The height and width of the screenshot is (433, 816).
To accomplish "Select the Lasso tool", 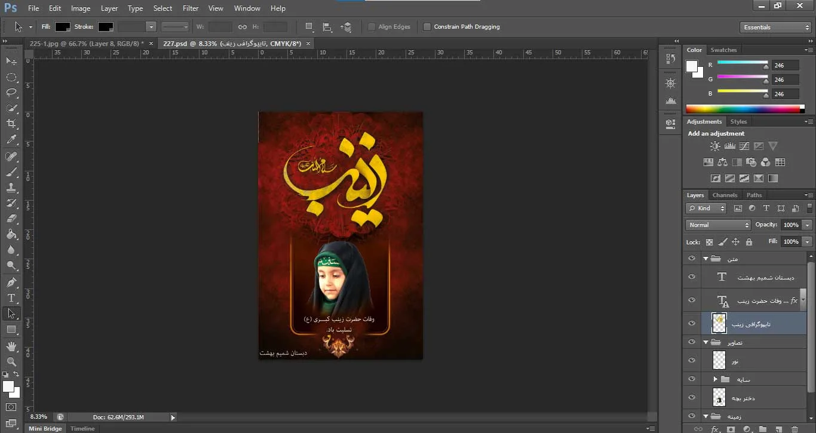I will [11, 93].
